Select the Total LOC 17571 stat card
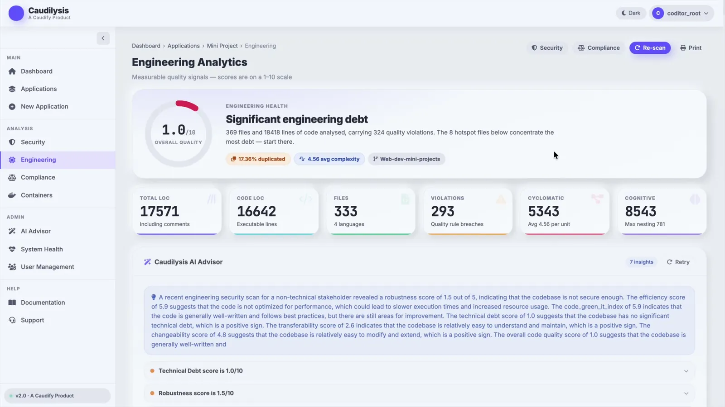This screenshot has height=407, width=725. [177, 212]
